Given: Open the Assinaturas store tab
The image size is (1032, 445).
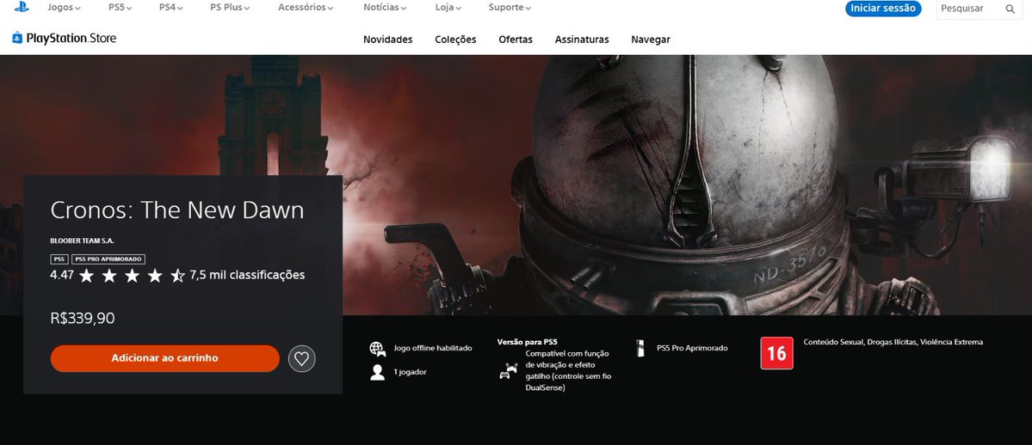Looking at the screenshot, I should click(x=582, y=40).
